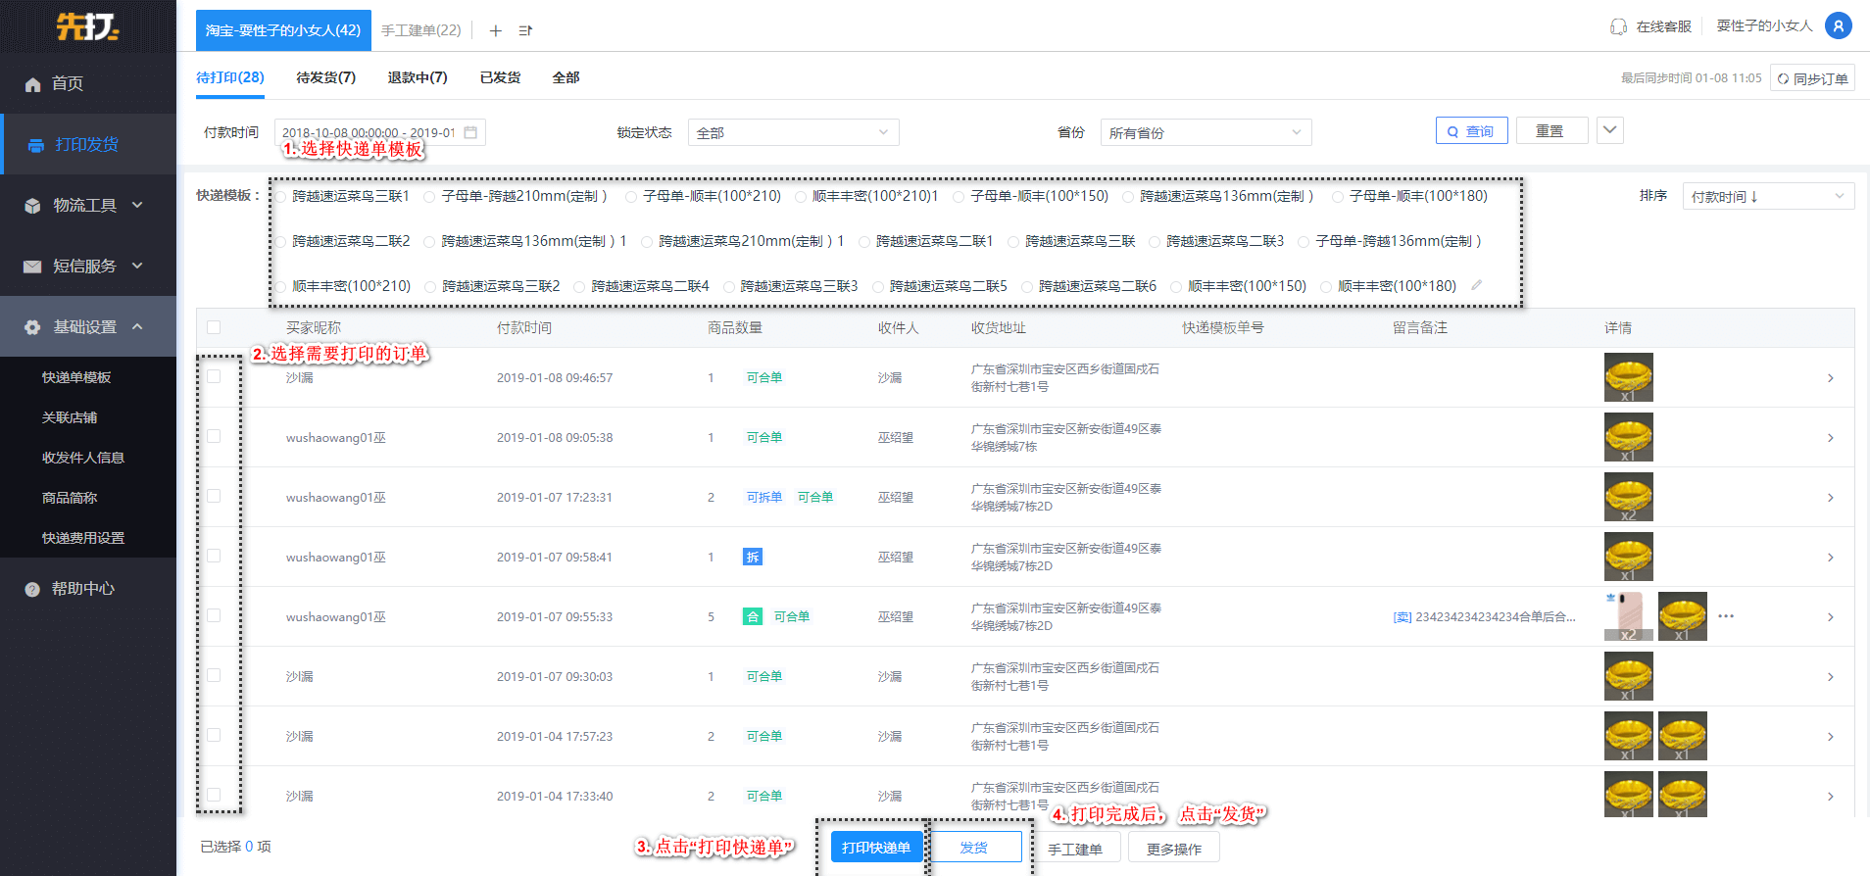Click the product thumbnail in the first order row
The image size is (1870, 876).
[x=1628, y=377]
